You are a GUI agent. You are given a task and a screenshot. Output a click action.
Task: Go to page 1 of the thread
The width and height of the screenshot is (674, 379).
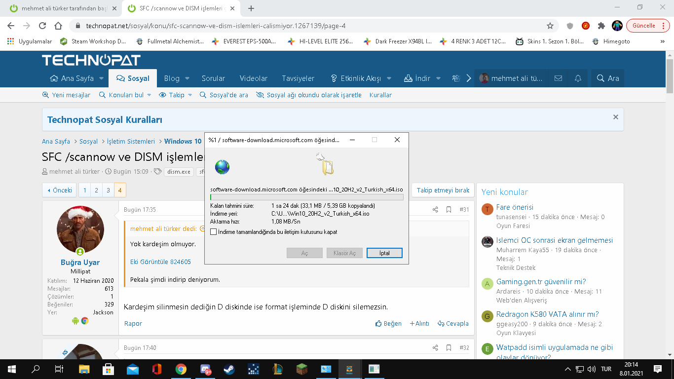[85, 190]
